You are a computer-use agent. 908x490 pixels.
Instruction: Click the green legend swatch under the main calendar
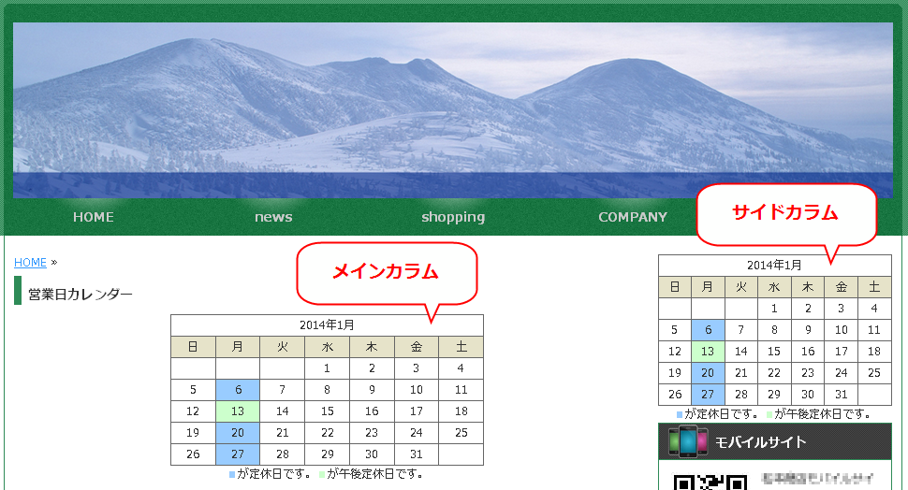[322, 475]
